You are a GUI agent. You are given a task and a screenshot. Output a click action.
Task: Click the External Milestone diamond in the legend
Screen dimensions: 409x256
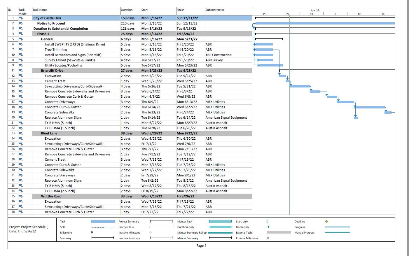click(268, 238)
